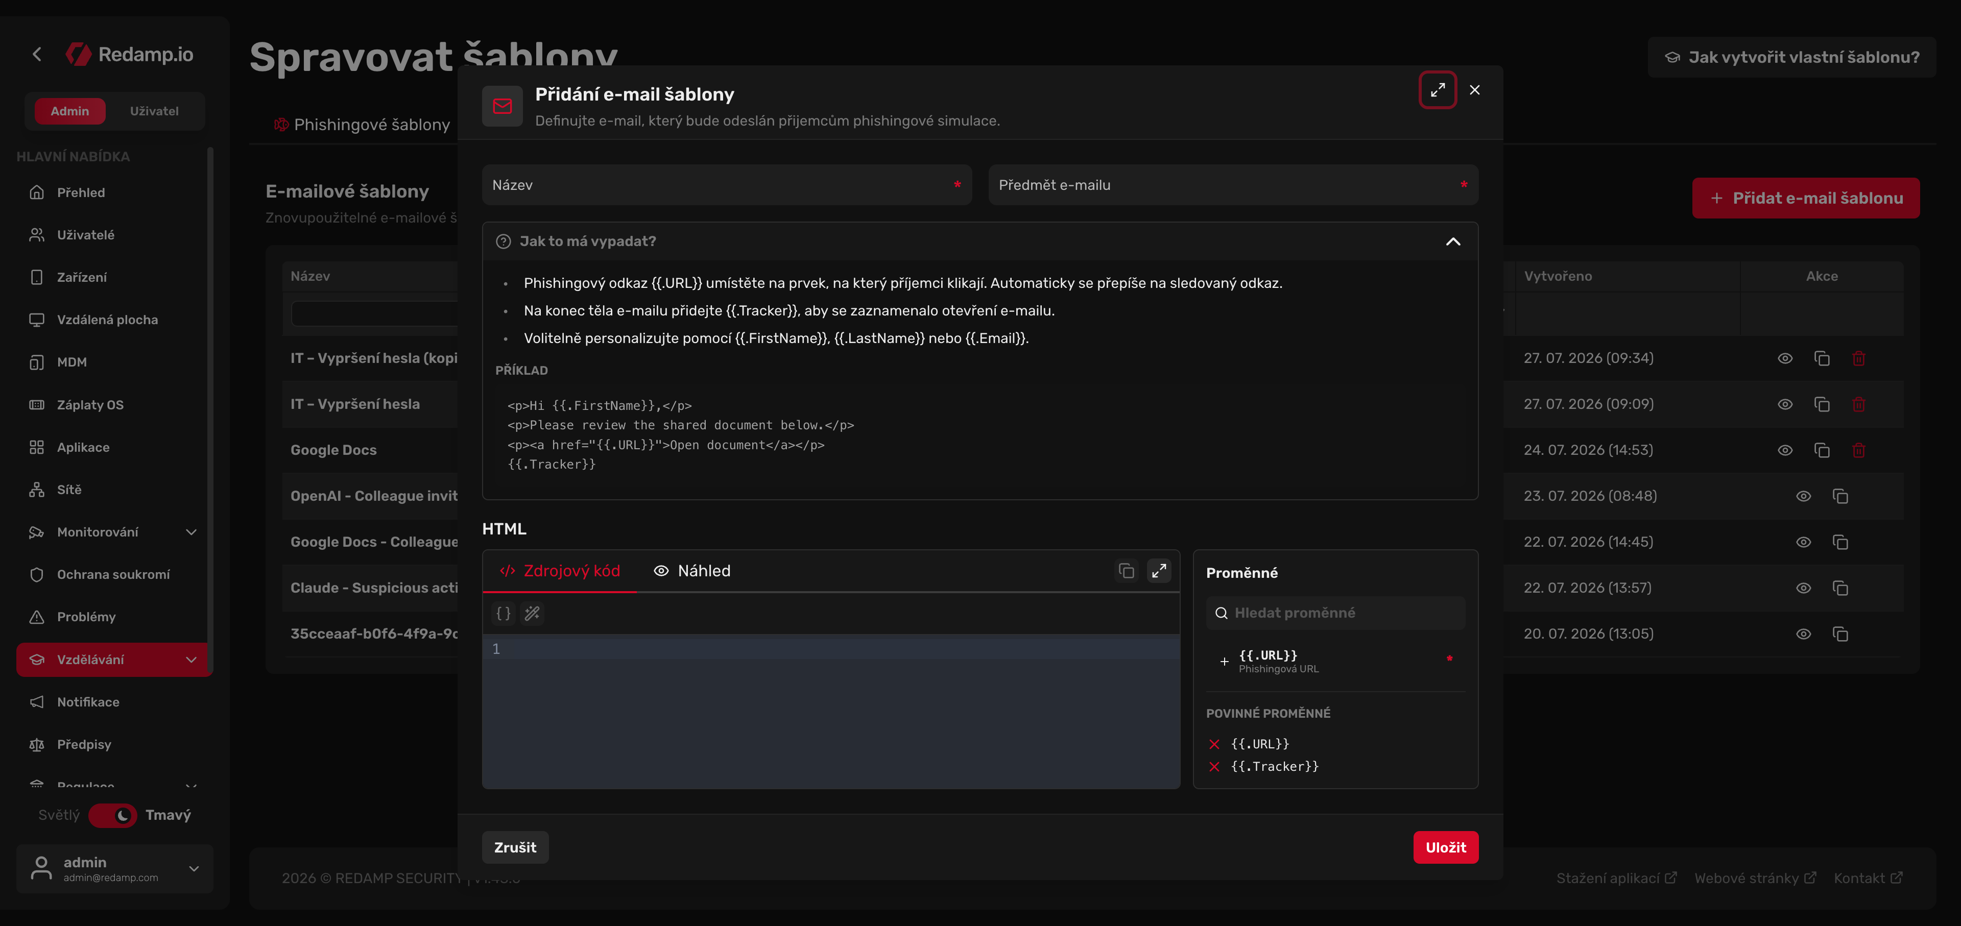The height and width of the screenshot is (926, 1961).
Task: Duplicate the template created 27. 07. 2026 (09:09)
Action: [1821, 405]
